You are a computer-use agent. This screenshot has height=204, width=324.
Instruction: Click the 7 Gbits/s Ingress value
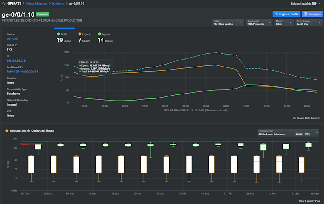pyautogui.click(x=84, y=40)
